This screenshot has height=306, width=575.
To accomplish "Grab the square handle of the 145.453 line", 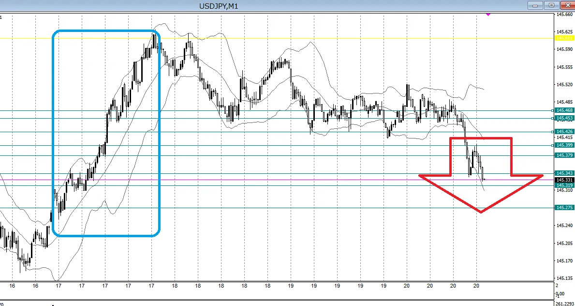I will (x=553, y=118).
